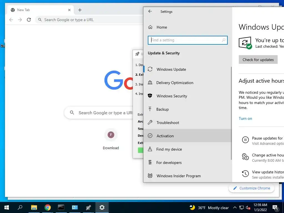Click the Find a setting search field

(188, 40)
